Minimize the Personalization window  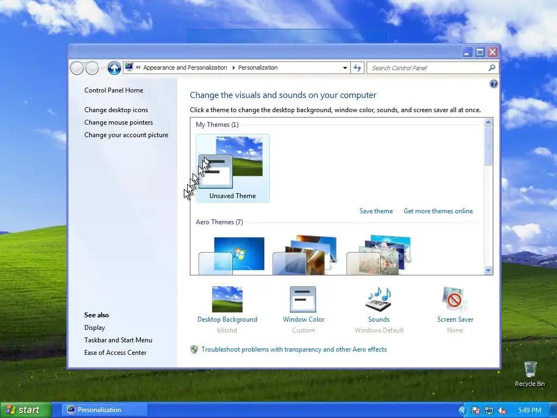[x=467, y=52]
